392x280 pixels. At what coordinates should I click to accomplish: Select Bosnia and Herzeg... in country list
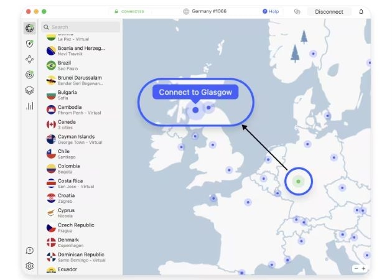click(82, 50)
